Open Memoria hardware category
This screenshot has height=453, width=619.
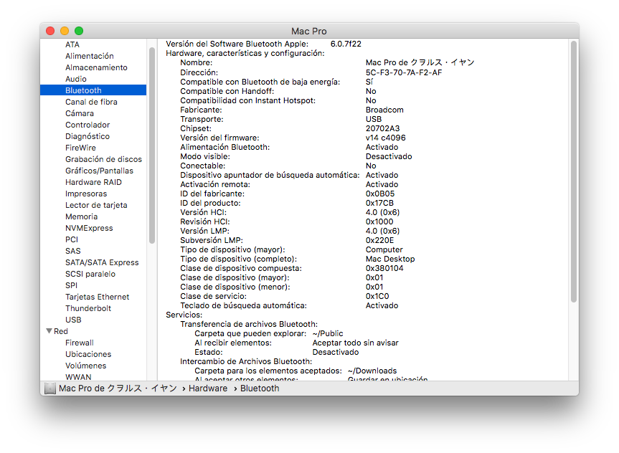coord(81,216)
